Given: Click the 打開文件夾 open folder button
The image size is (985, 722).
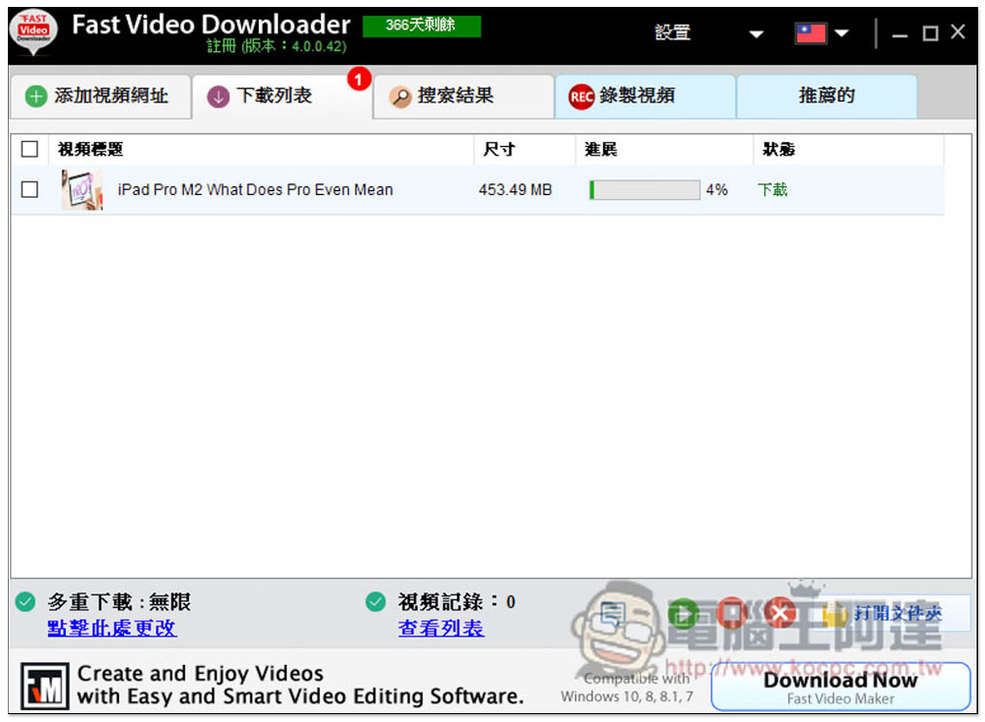Looking at the screenshot, I should 894,614.
